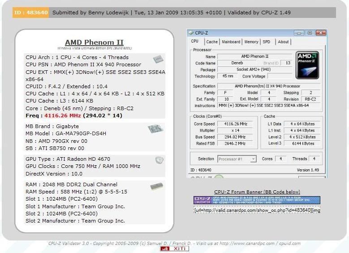Open the SPD tab
The width and height of the screenshot is (349, 253).
[x=267, y=42]
